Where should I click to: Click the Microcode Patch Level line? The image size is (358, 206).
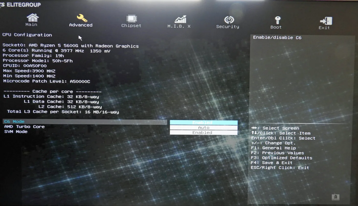click(47, 81)
